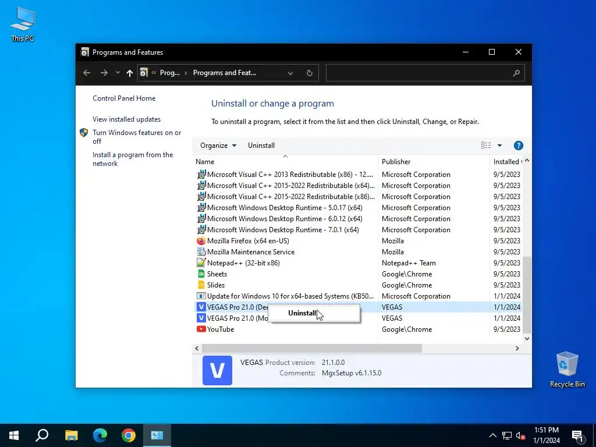Select Microsoft Windows Desktop Runtime - 5.0.17
The height and width of the screenshot is (447, 596).
[x=358, y=208]
